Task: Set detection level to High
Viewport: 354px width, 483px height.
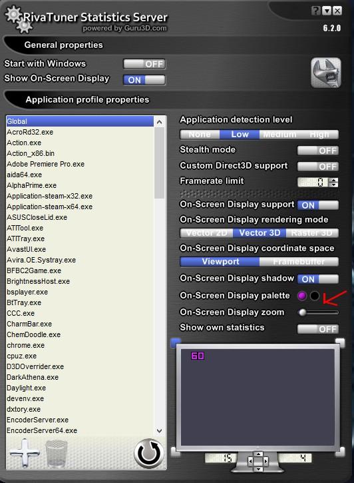Action: [x=319, y=135]
